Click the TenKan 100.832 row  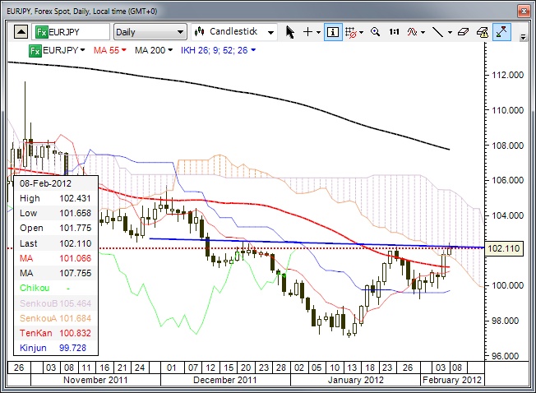click(56, 333)
